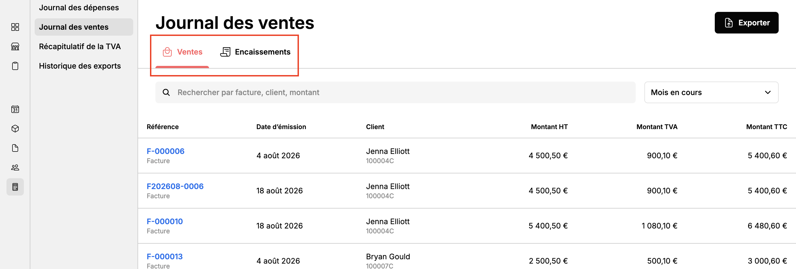
Task: Open invoice F-000006 link
Action: pyautogui.click(x=165, y=151)
